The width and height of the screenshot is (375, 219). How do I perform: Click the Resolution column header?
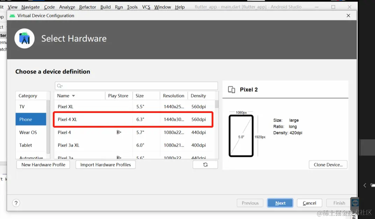coord(174,96)
